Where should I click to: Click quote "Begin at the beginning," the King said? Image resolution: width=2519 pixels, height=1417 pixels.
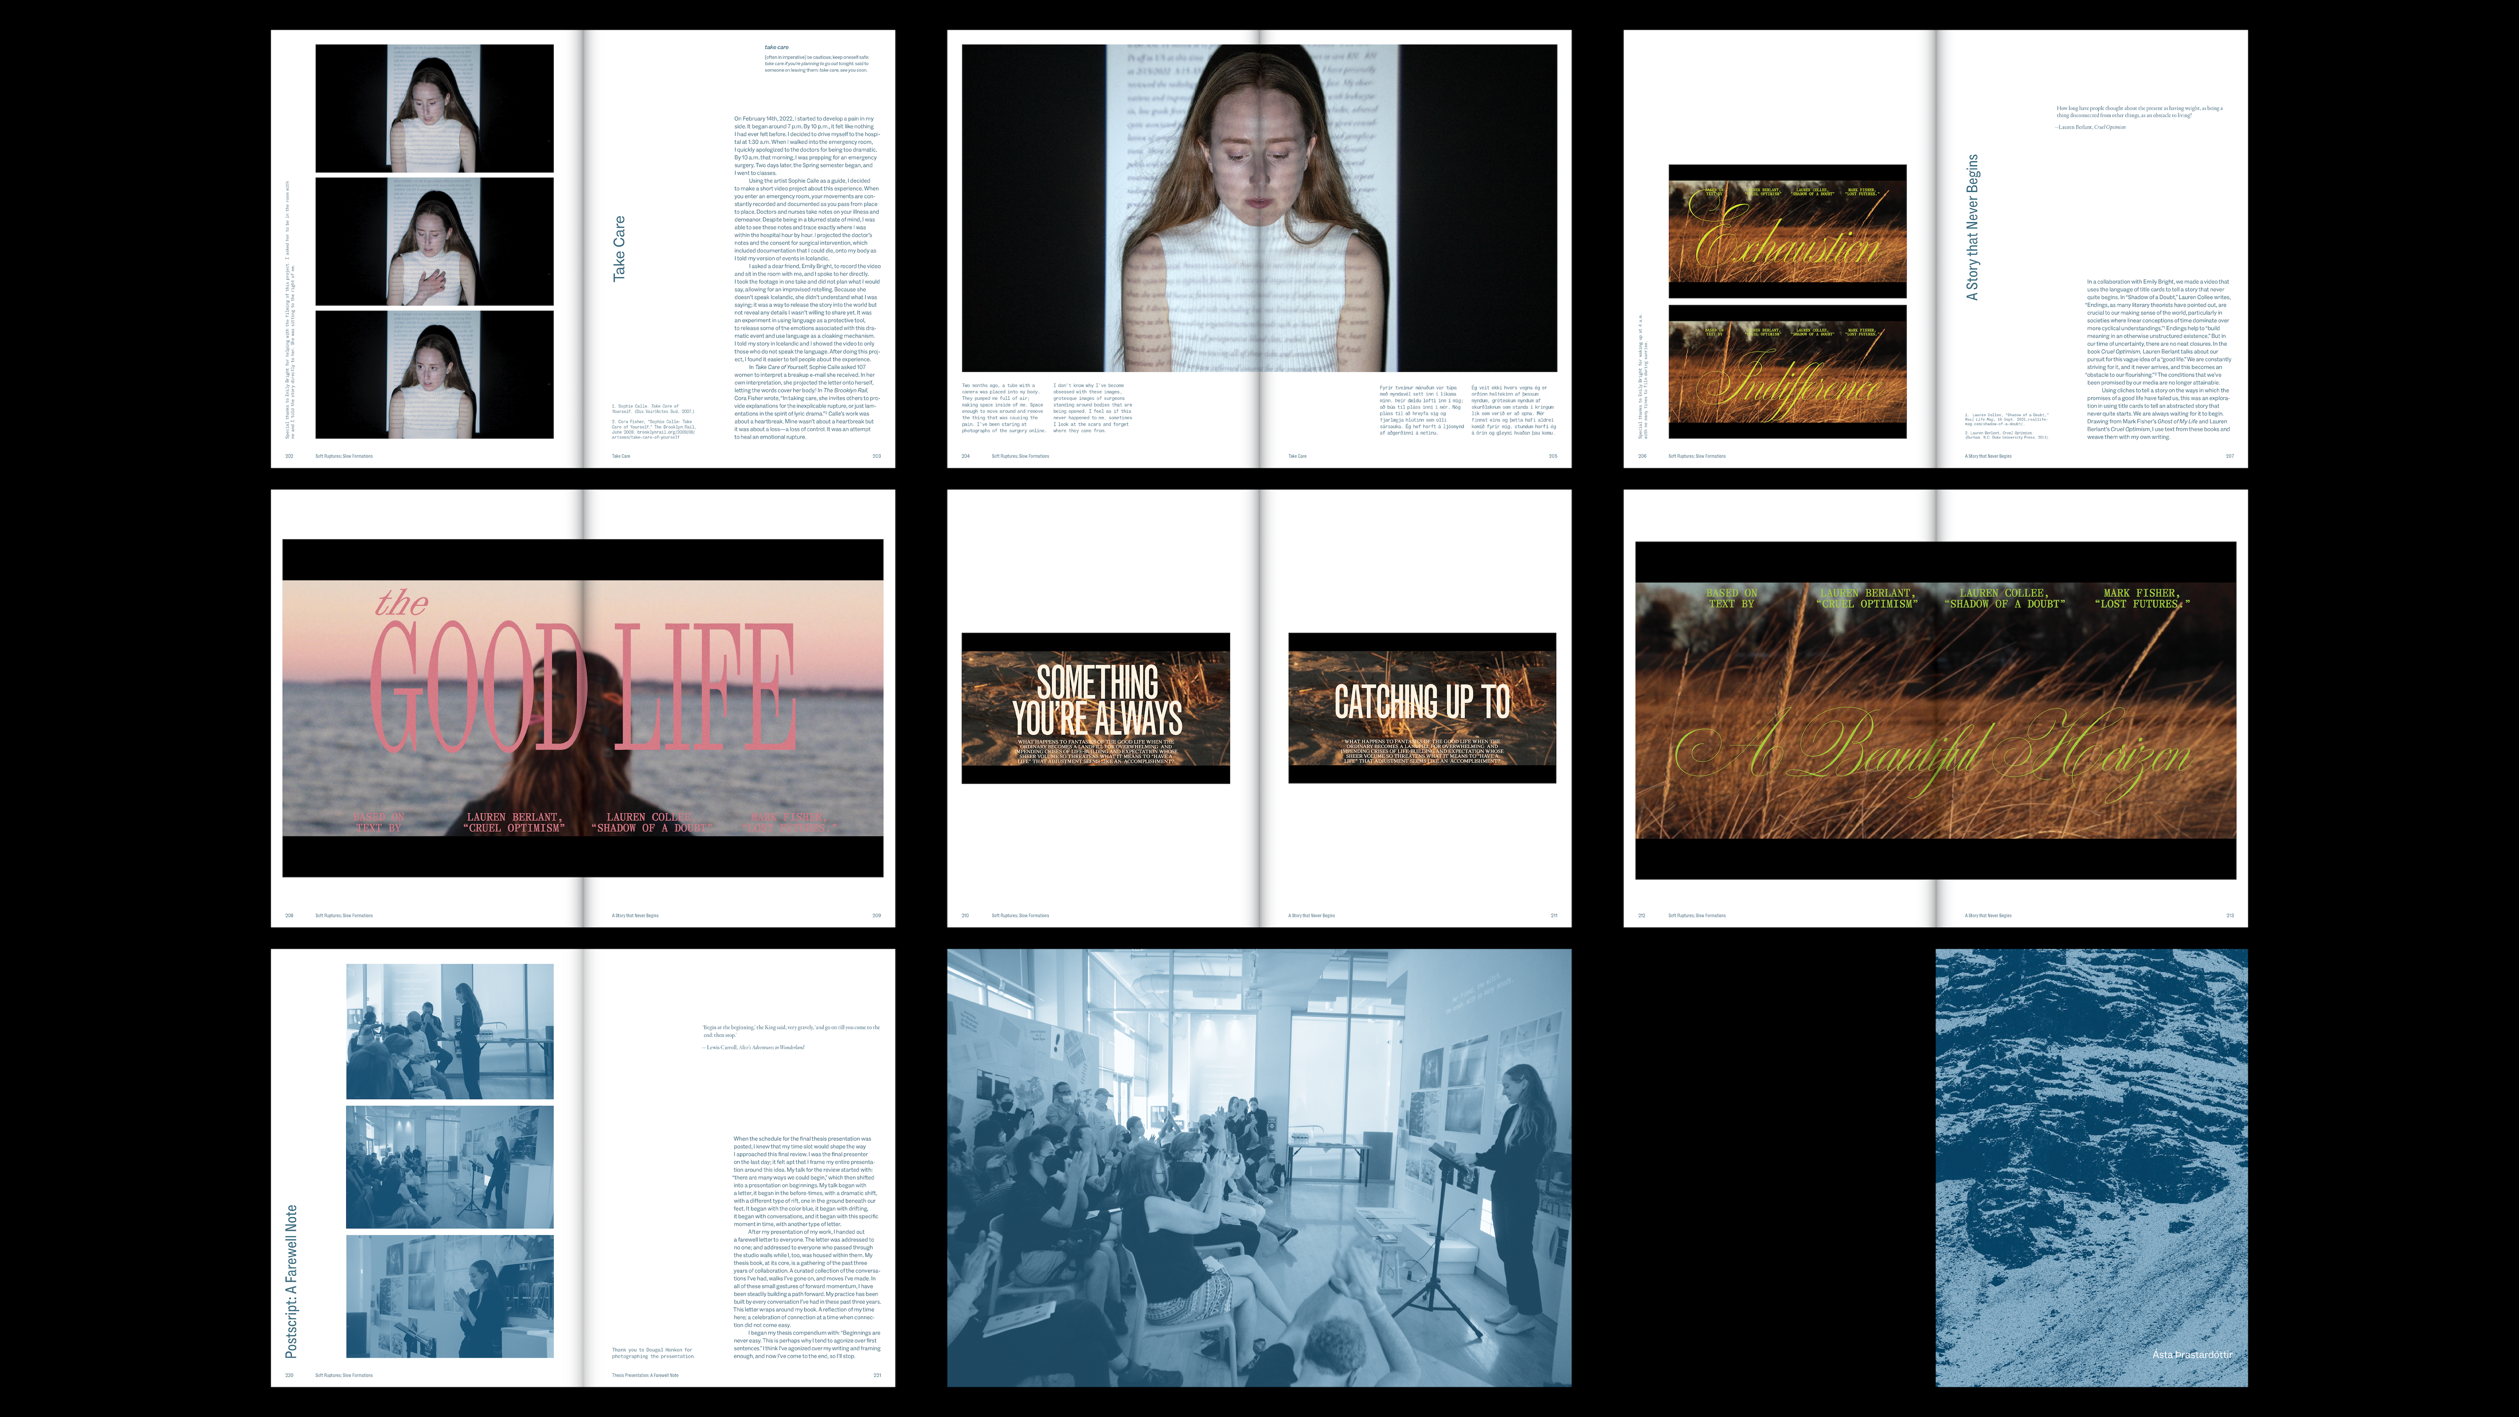click(790, 1031)
